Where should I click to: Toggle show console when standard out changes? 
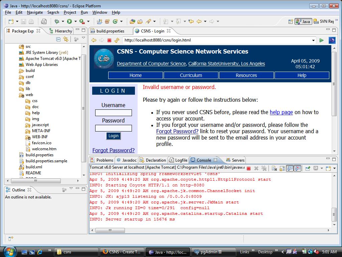[x=290, y=168]
